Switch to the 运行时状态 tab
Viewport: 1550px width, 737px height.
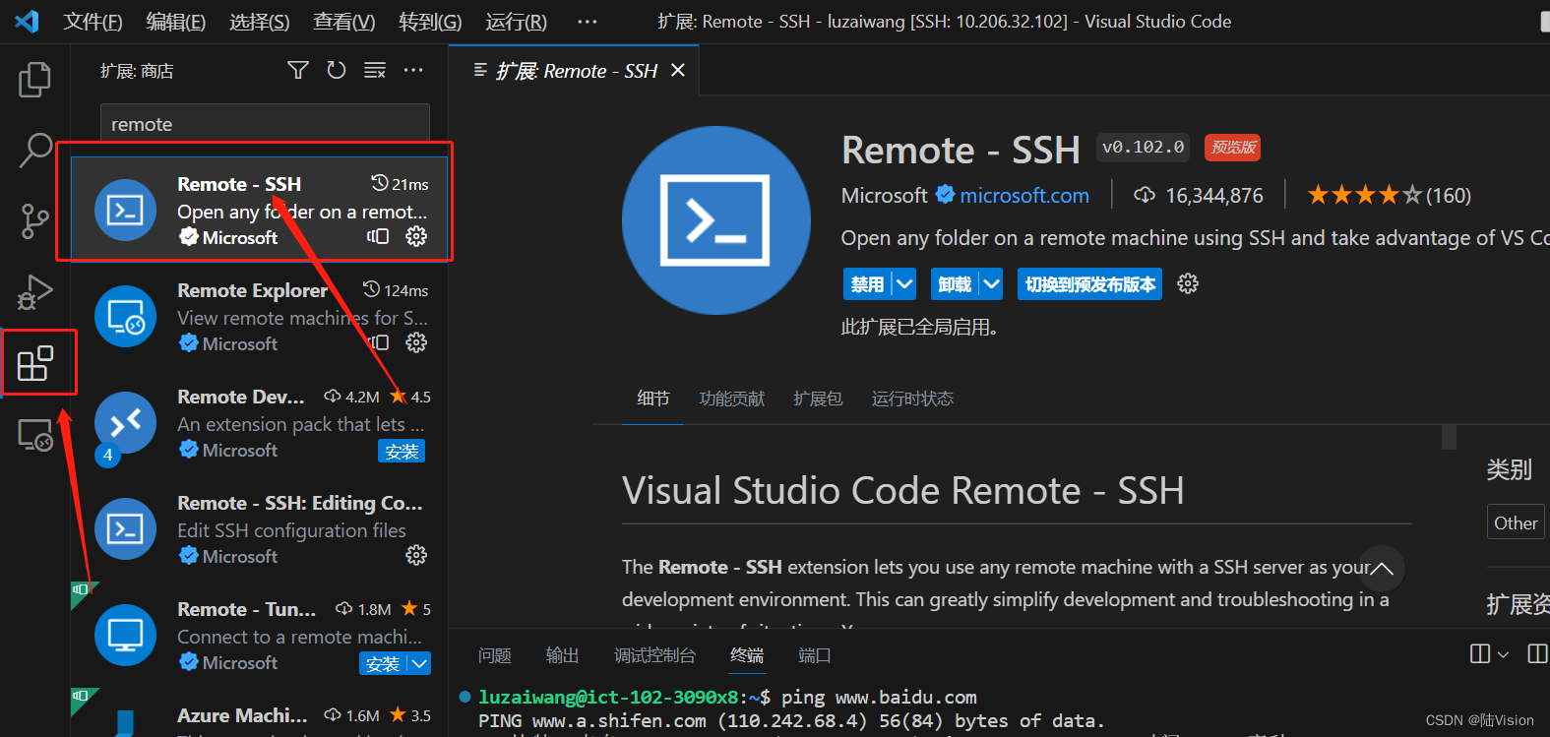912,399
